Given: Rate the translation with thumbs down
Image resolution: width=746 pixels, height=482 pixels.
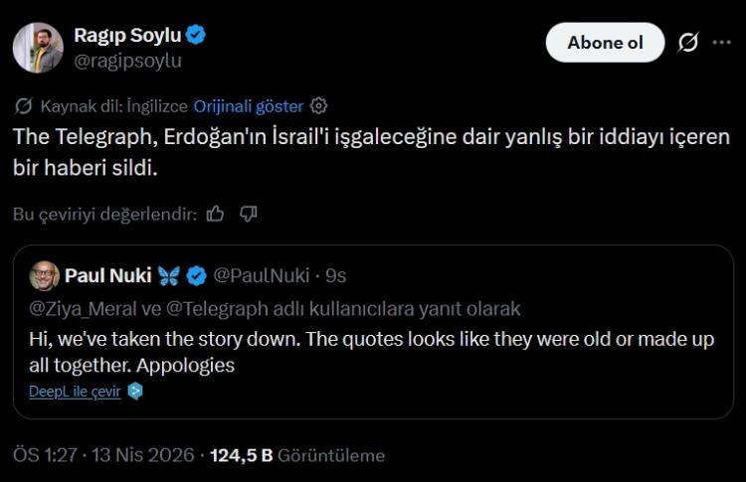Looking at the screenshot, I should 249,213.
